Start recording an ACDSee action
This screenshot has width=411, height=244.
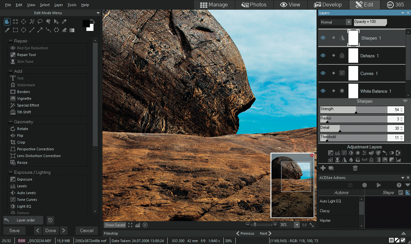click(x=364, y=185)
